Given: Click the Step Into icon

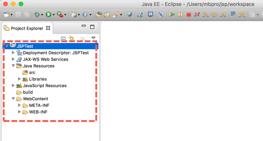Looking at the screenshot, I should [206, 15].
